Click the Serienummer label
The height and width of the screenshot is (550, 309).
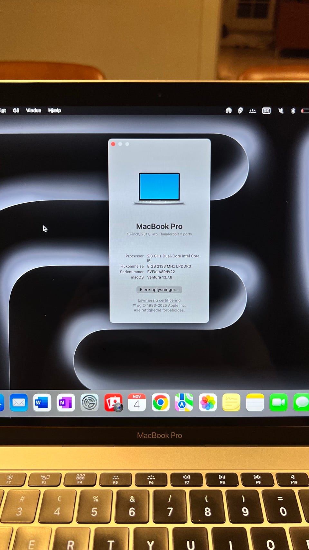coord(132,272)
